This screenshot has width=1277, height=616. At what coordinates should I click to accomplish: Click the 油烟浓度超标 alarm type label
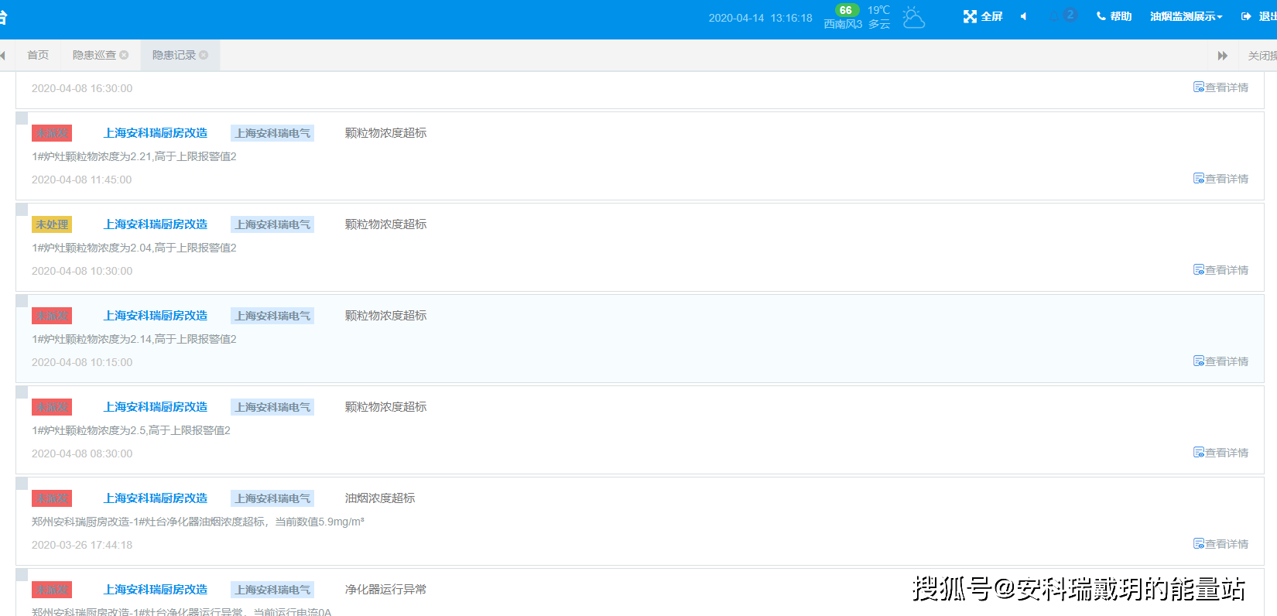pyautogui.click(x=380, y=498)
